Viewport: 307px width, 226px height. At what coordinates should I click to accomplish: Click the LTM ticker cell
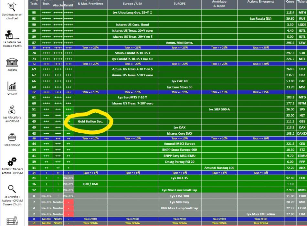pyautogui.click(x=302, y=214)
